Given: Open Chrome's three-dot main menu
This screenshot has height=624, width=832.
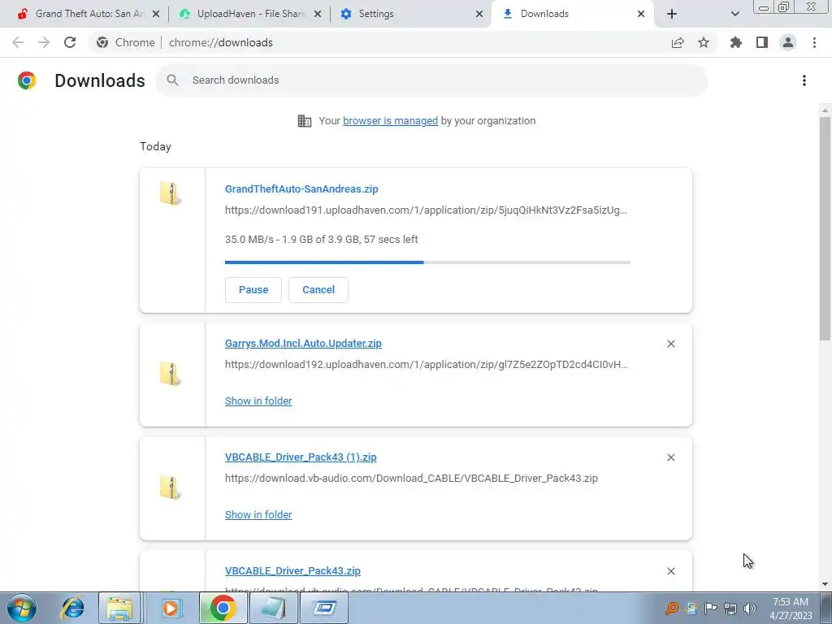Looking at the screenshot, I should pyautogui.click(x=814, y=42).
